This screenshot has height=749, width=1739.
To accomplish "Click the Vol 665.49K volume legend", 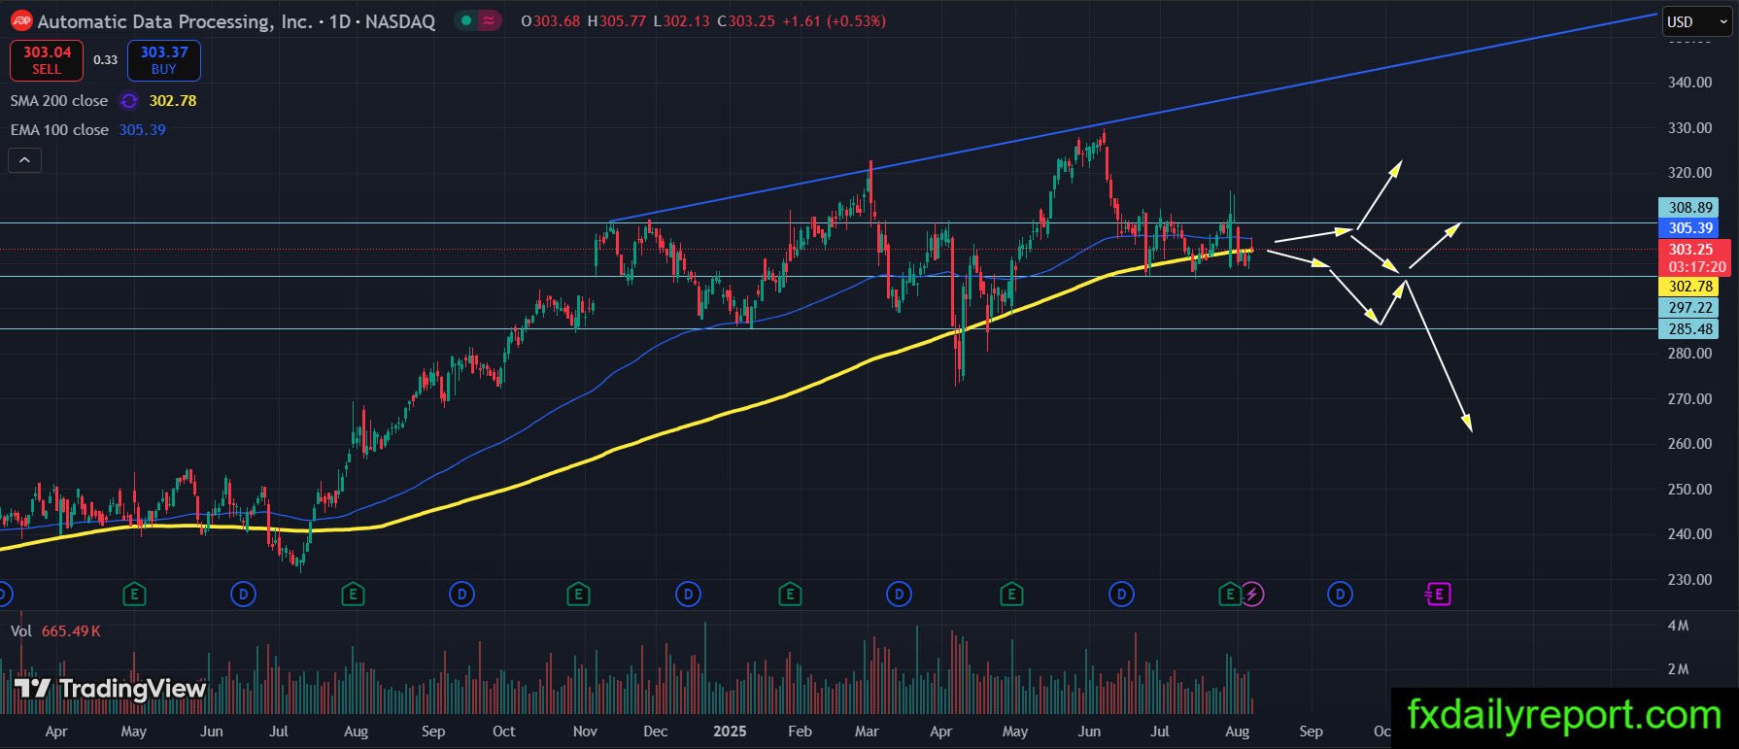I will point(55,631).
